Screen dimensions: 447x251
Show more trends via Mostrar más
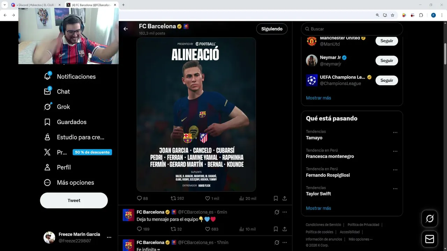coord(318,208)
